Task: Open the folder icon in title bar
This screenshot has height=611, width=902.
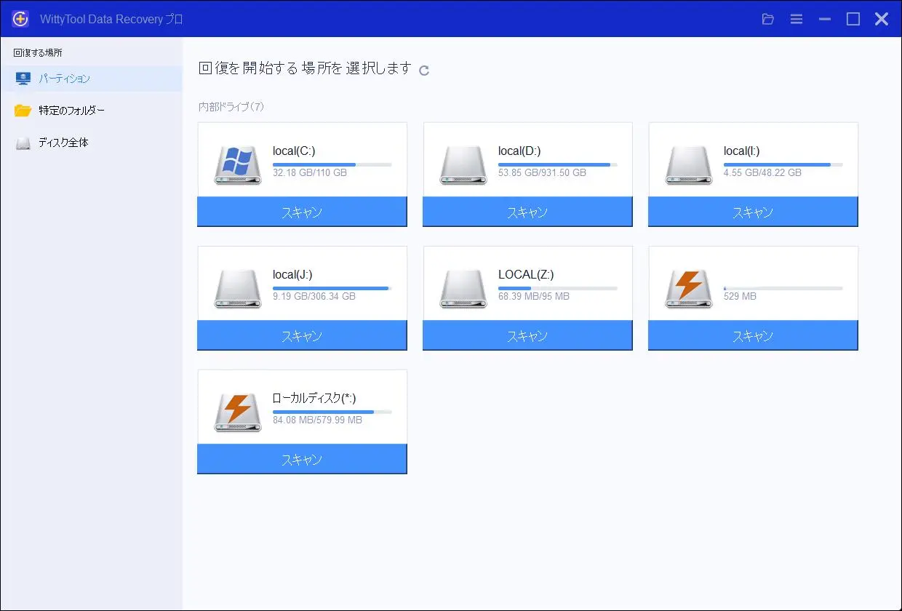Action: 767,19
